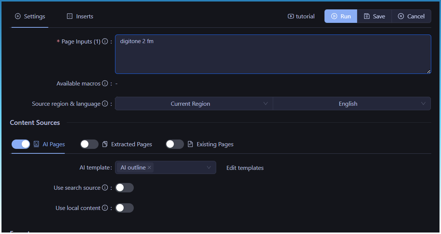Turn on Use search source switch
Screen dimensions: 441x234
124,188
